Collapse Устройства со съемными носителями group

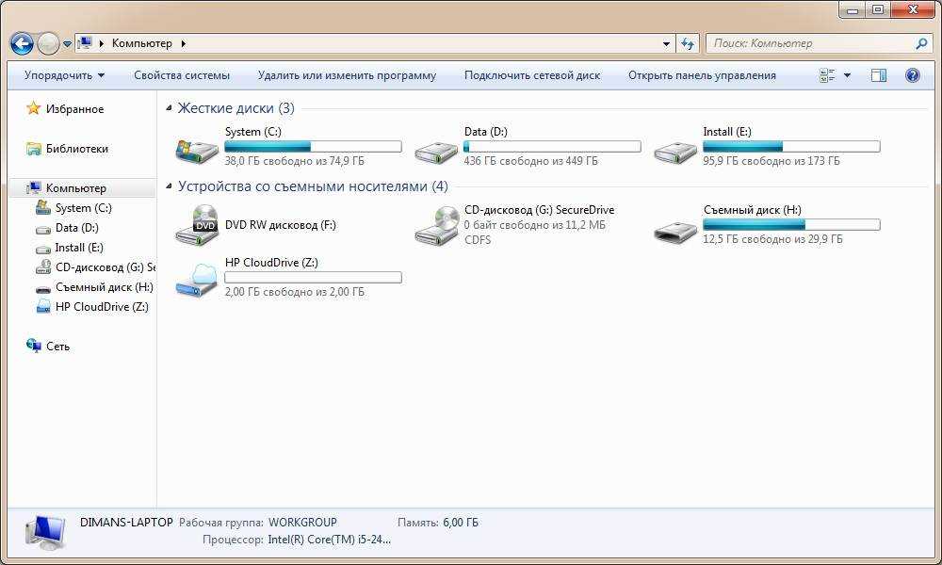click(169, 186)
